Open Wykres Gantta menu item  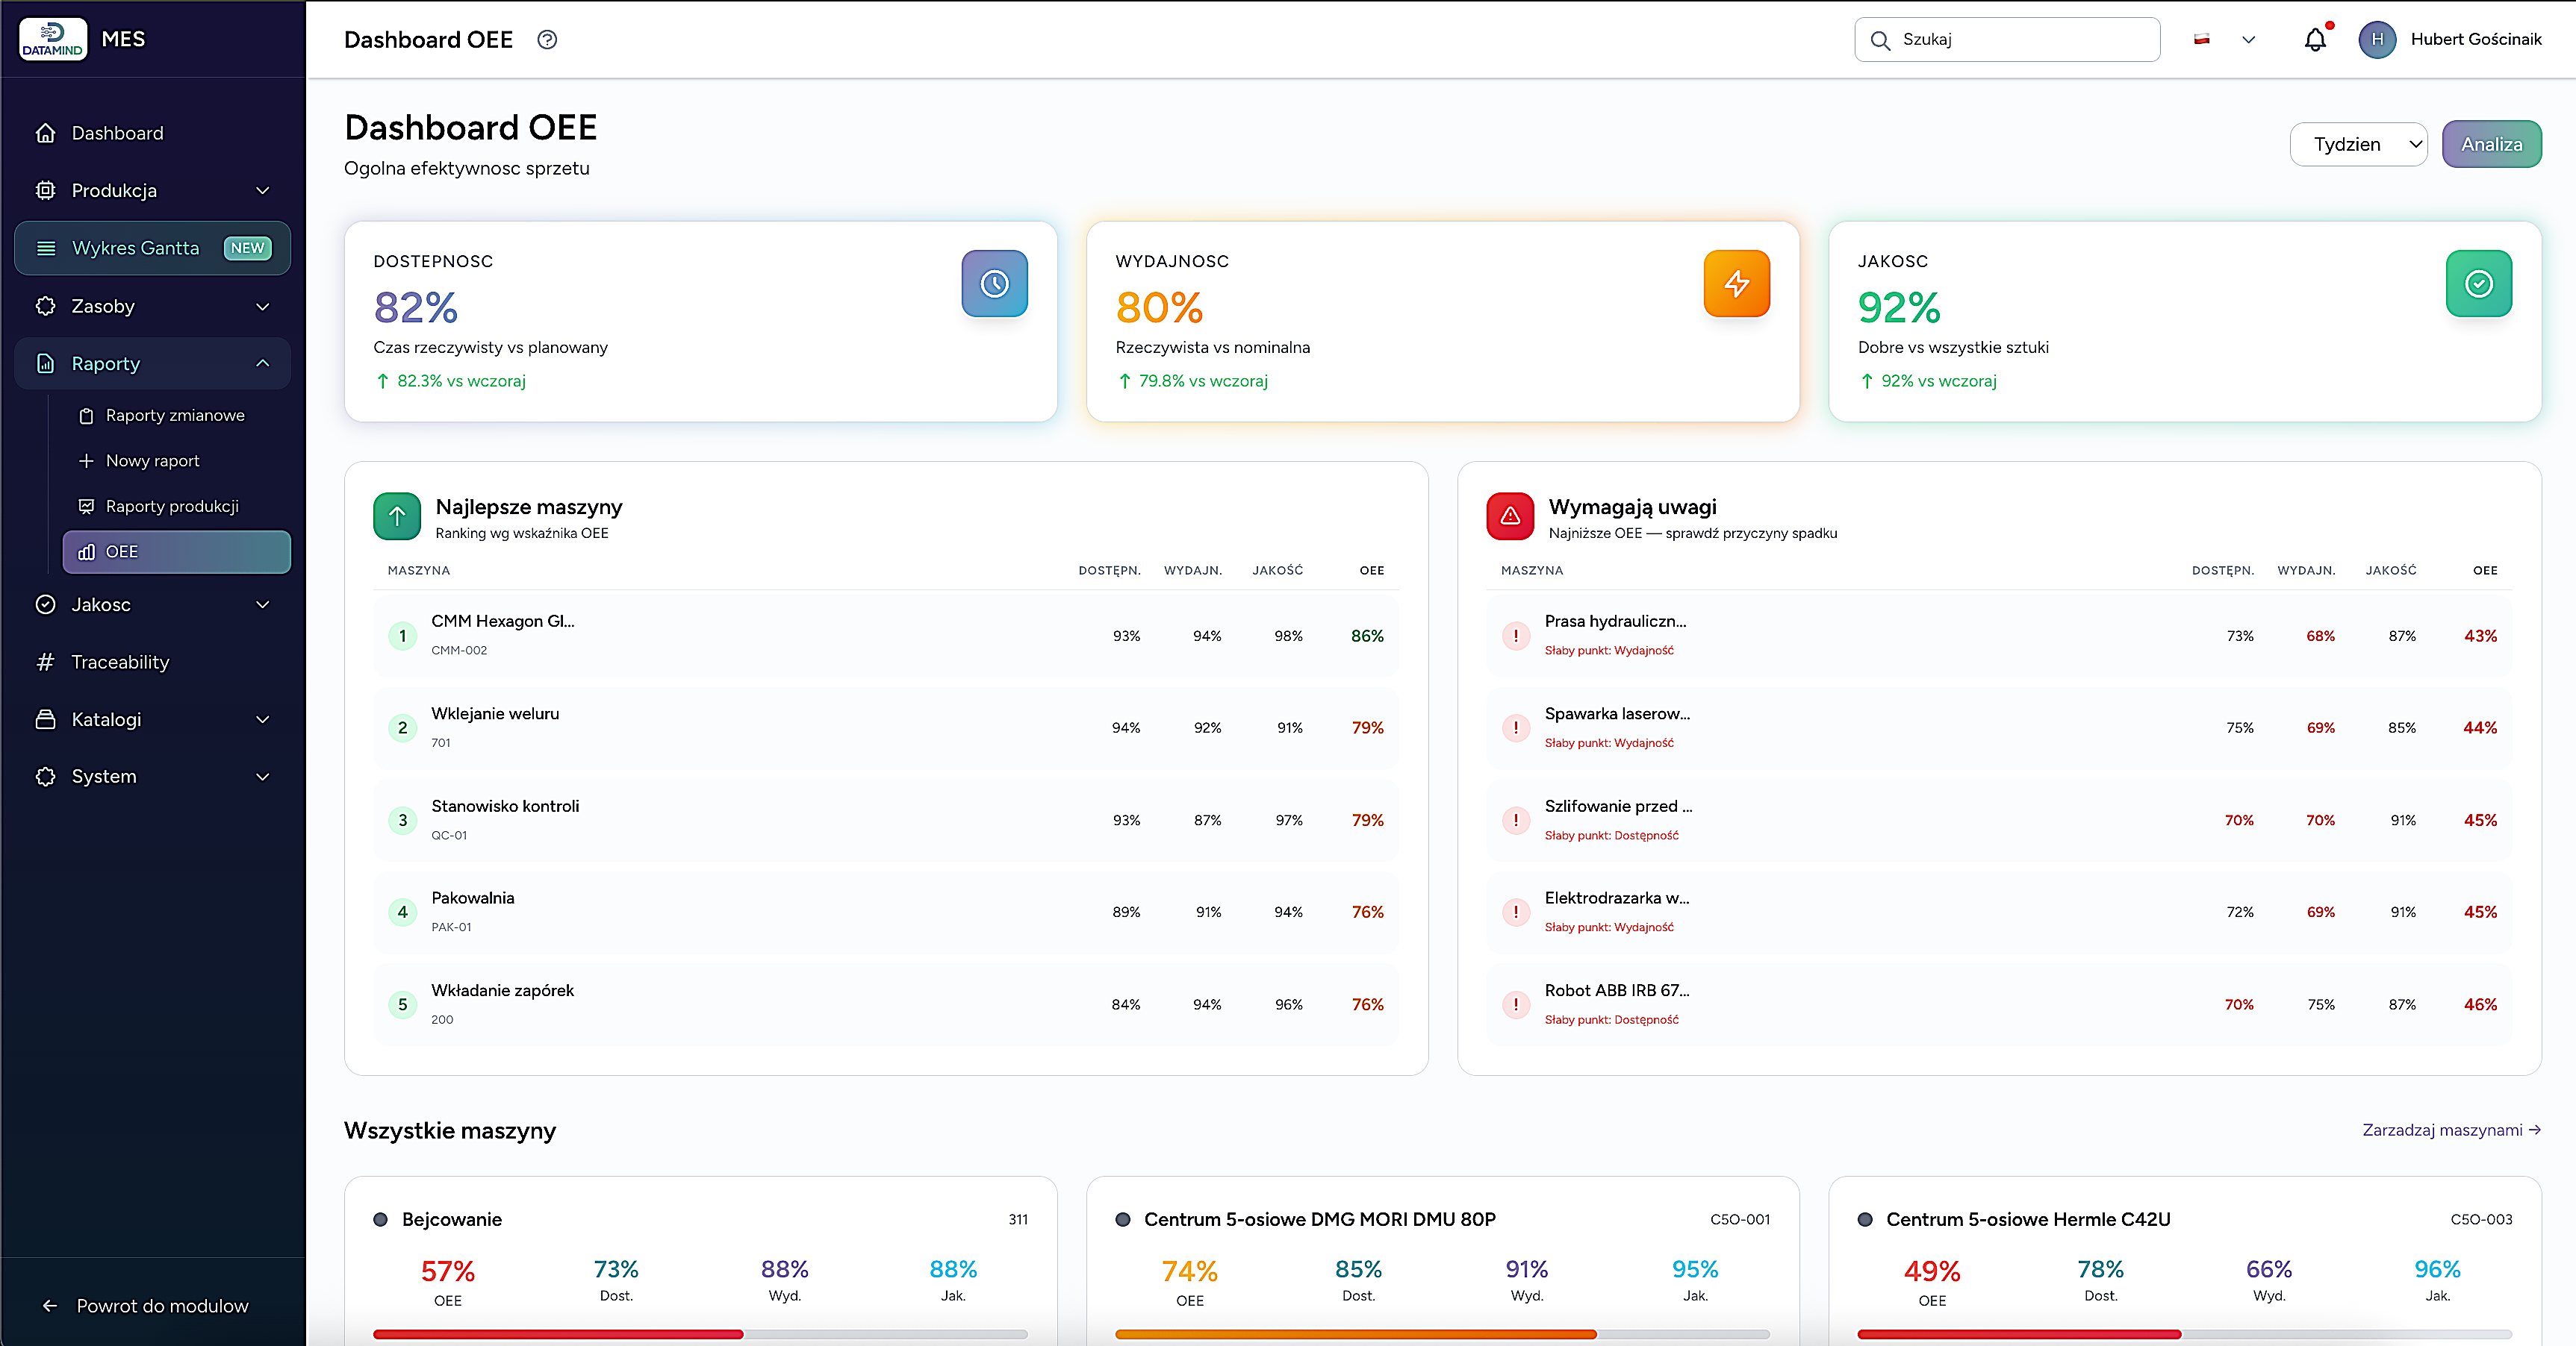(x=152, y=248)
